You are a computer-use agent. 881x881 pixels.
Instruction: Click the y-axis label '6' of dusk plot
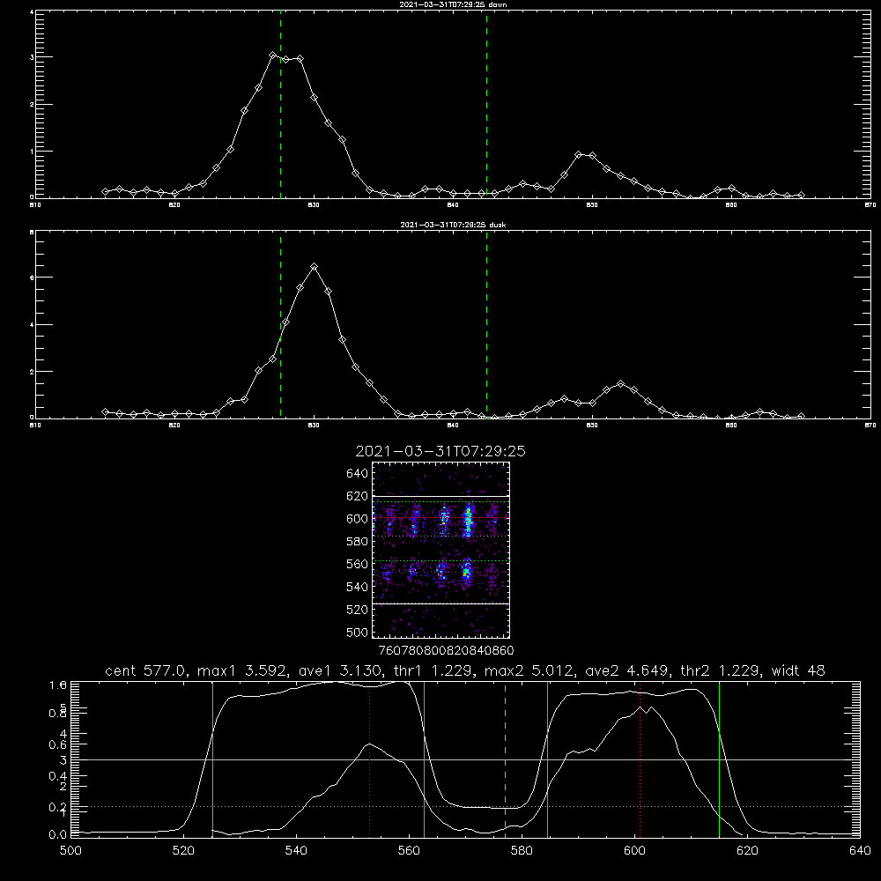(x=32, y=278)
